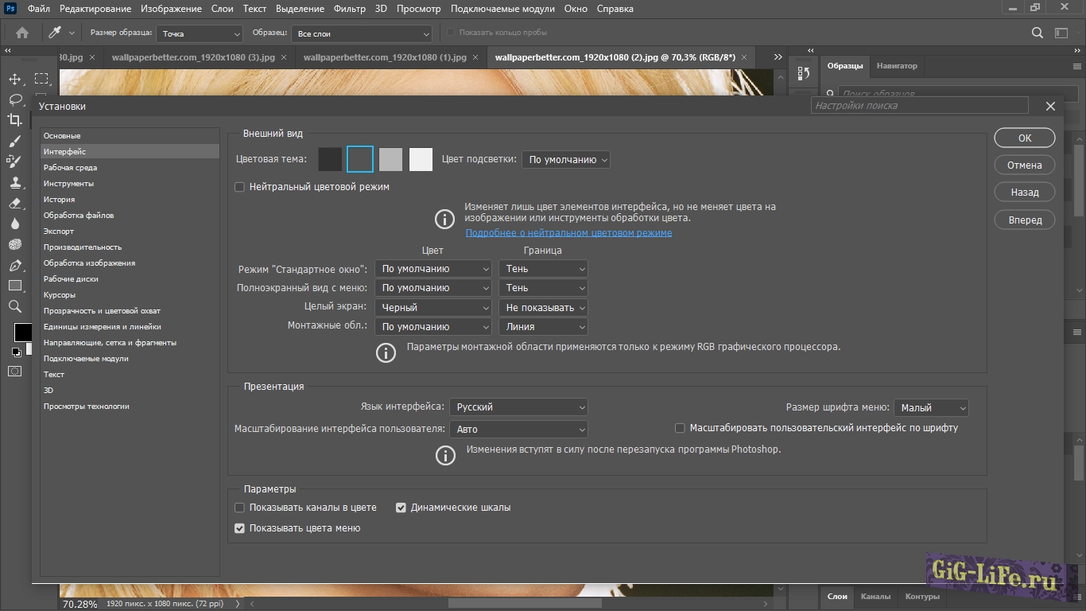
Task: Select the Clone Stamp tool
Action: [x=14, y=182]
